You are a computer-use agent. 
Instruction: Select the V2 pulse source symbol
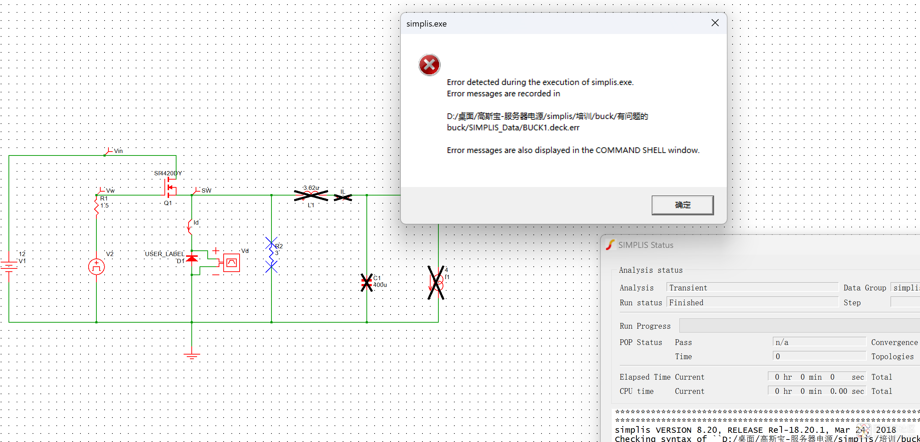tap(96, 267)
